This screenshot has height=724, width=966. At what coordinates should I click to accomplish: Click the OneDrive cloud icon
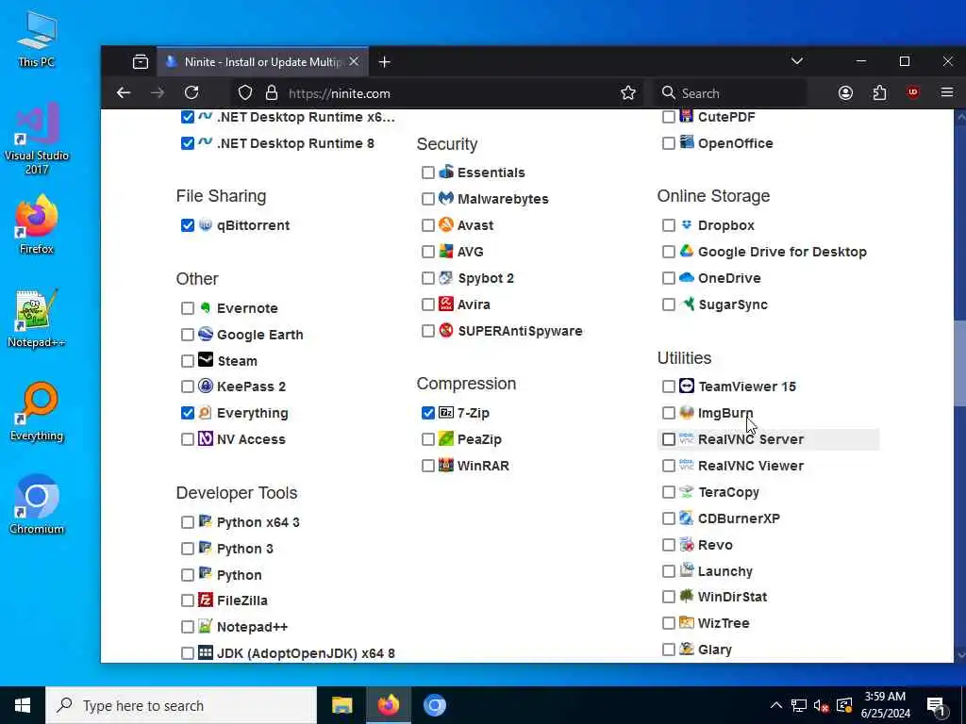point(687,278)
